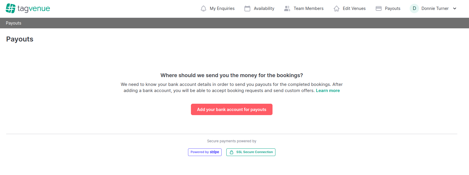The height and width of the screenshot is (175, 469).
Task: Click the round D avatar icon
Action: (414, 8)
